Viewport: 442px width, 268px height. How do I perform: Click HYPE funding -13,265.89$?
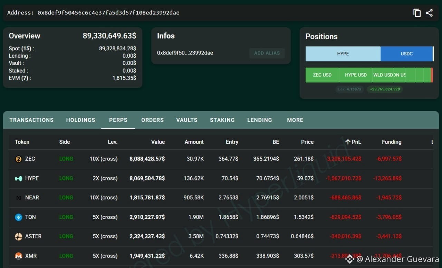point(387,178)
